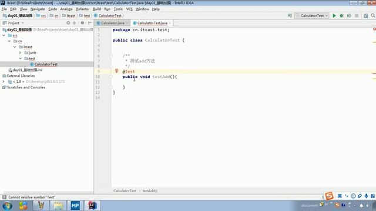Click the test breadcrumb in navigation bar
Image resolution: width=376 pixels, height=211 pixels.
pos(85,16)
